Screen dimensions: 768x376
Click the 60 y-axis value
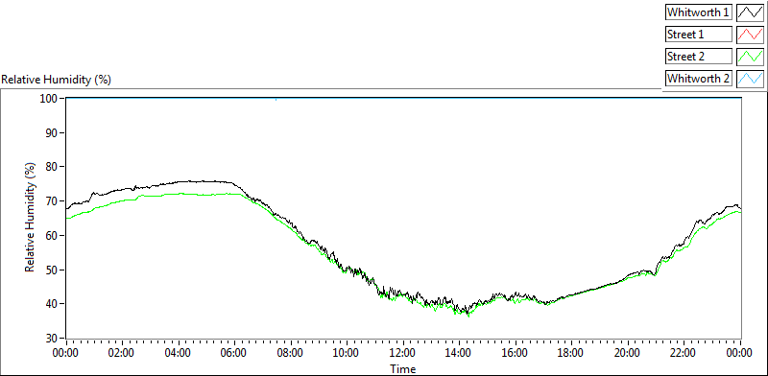53,236
